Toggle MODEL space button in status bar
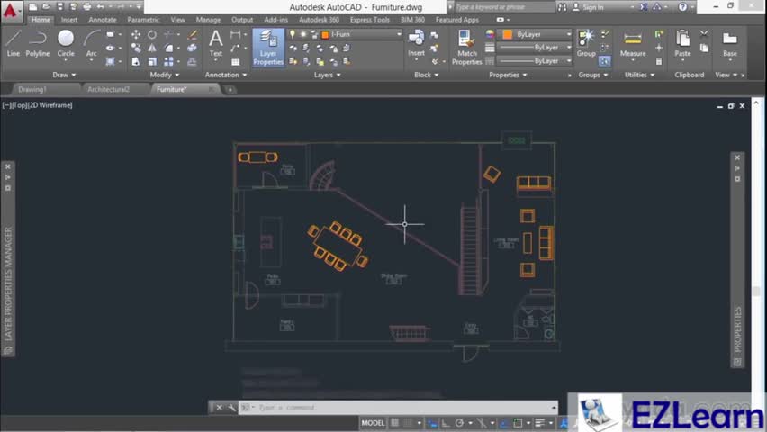The height and width of the screenshot is (432, 767). 373,423
